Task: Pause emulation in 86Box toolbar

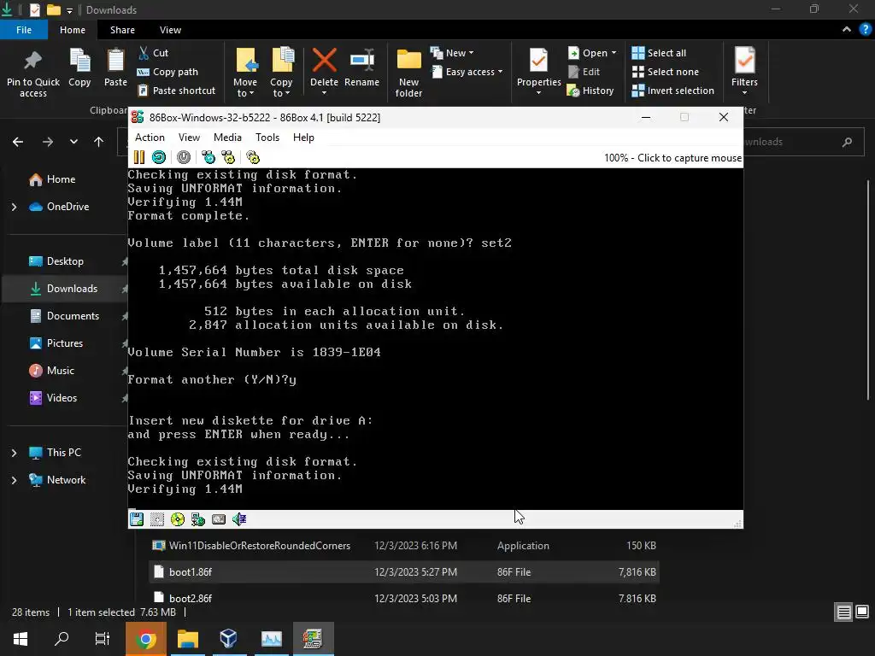Action: pos(139,157)
